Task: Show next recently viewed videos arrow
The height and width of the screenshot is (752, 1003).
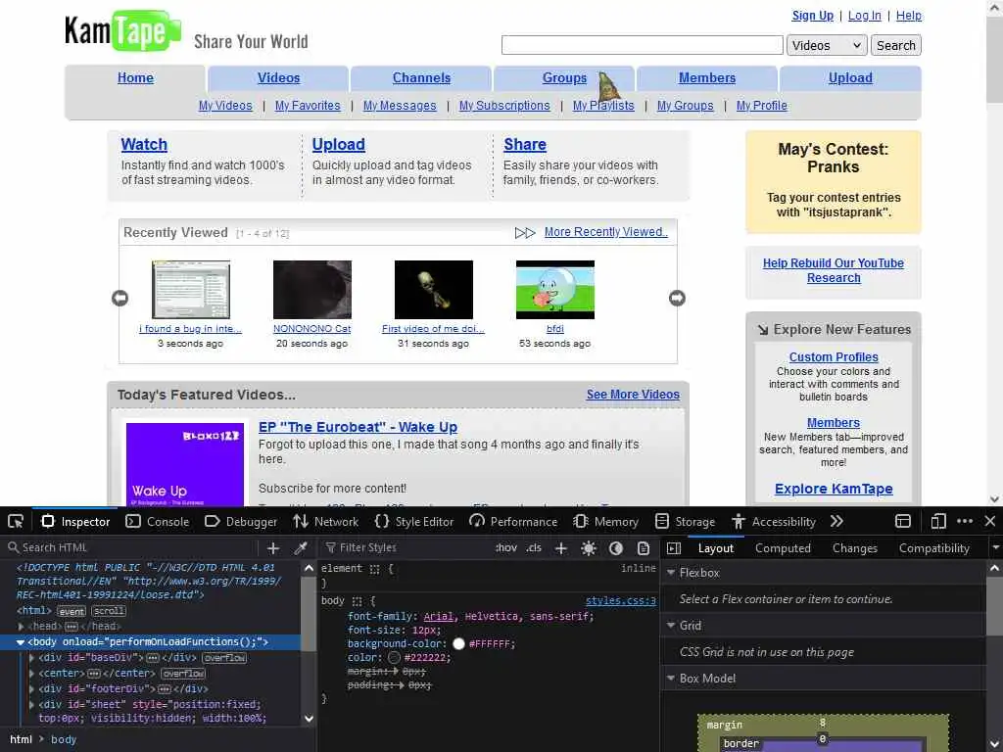Action: (677, 298)
